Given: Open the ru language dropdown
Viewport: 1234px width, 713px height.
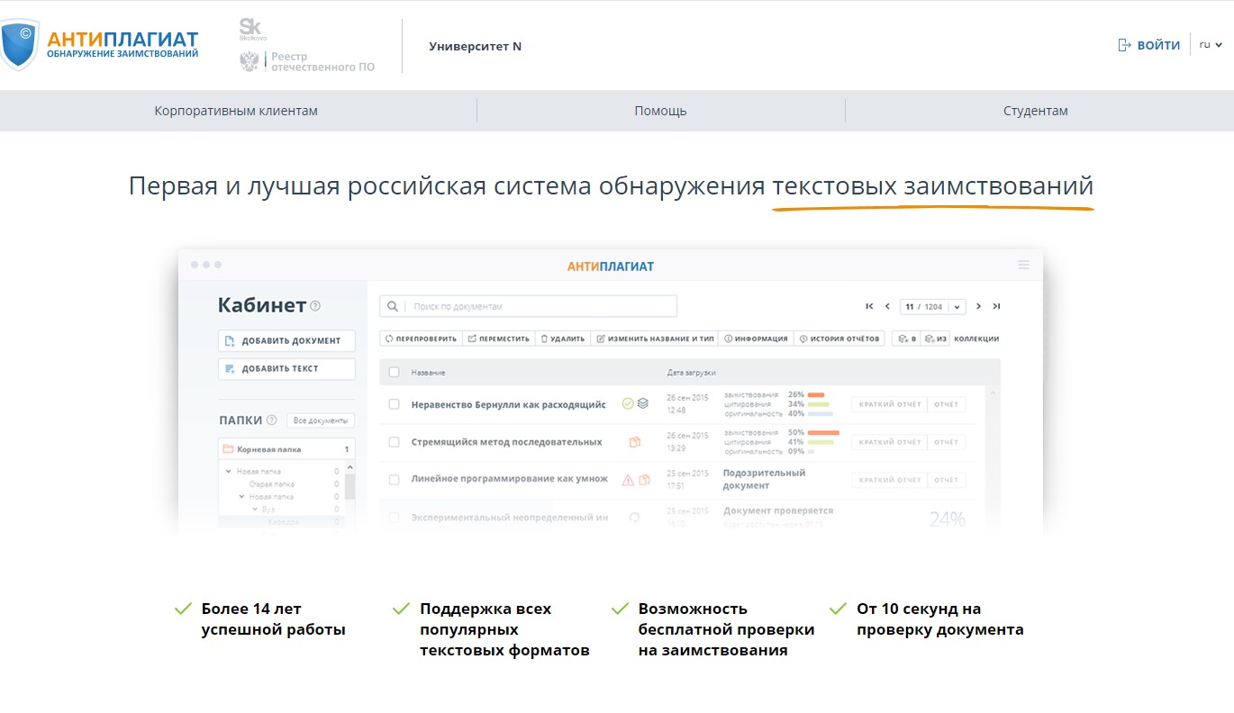Looking at the screenshot, I should click(x=1211, y=44).
